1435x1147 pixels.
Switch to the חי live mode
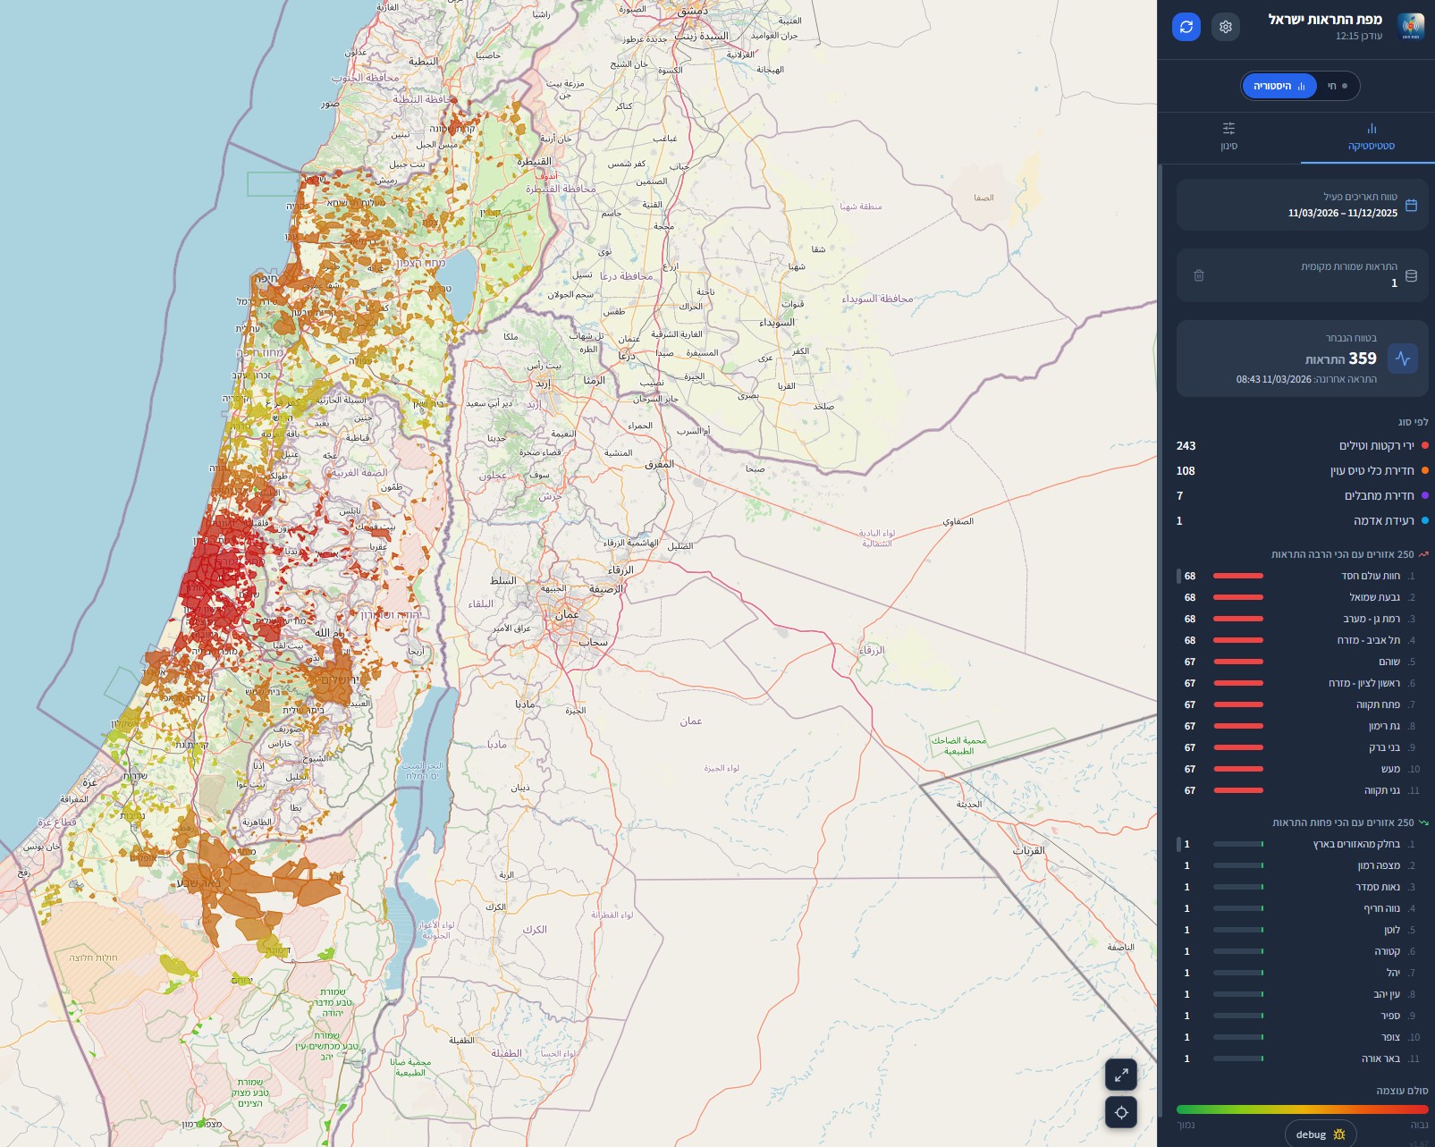(1337, 86)
